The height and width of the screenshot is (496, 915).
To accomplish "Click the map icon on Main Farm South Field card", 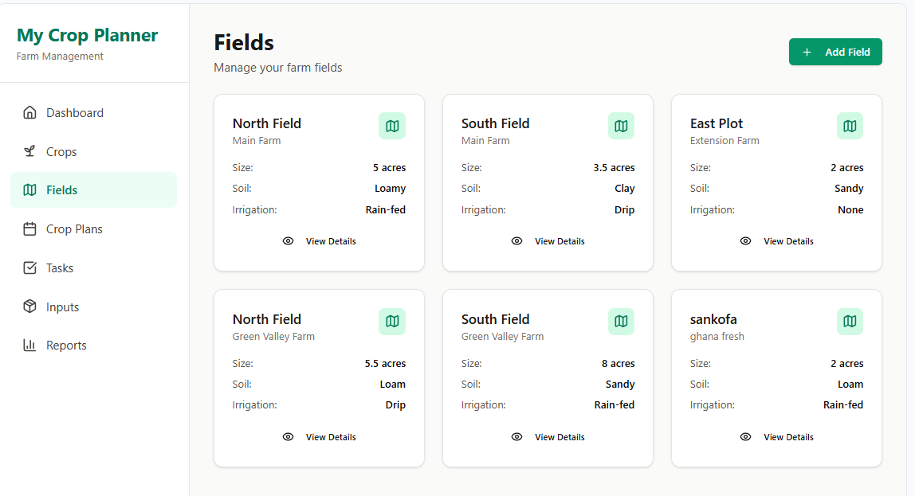I will click(x=621, y=126).
